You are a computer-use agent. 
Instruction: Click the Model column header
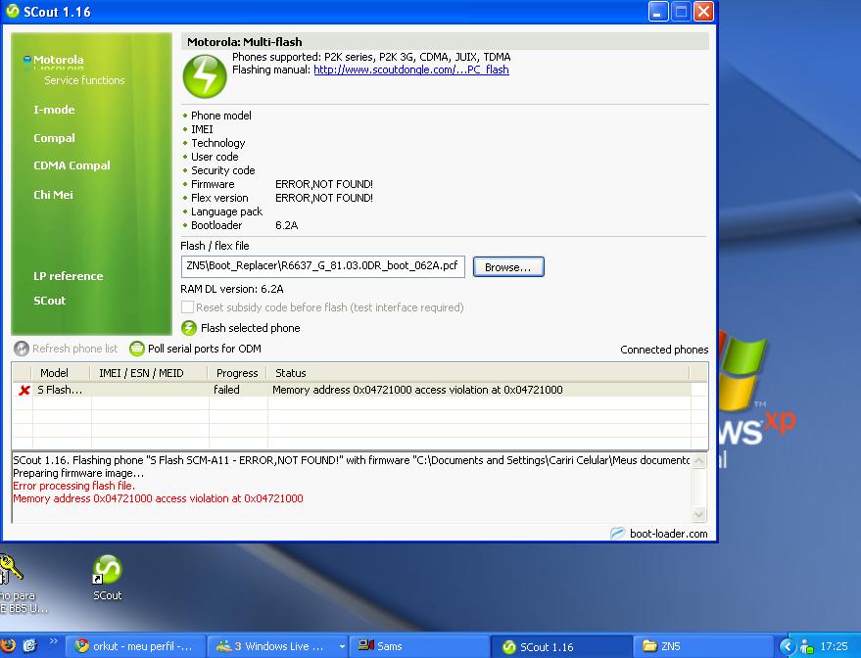click(61, 373)
